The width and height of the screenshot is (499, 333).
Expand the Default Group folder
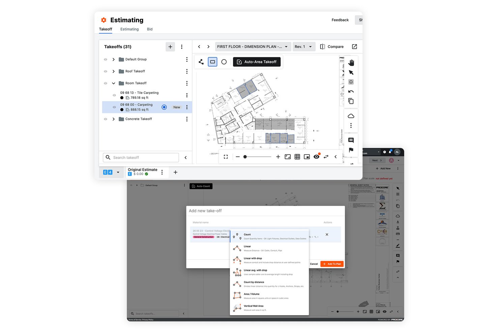pyautogui.click(x=114, y=59)
